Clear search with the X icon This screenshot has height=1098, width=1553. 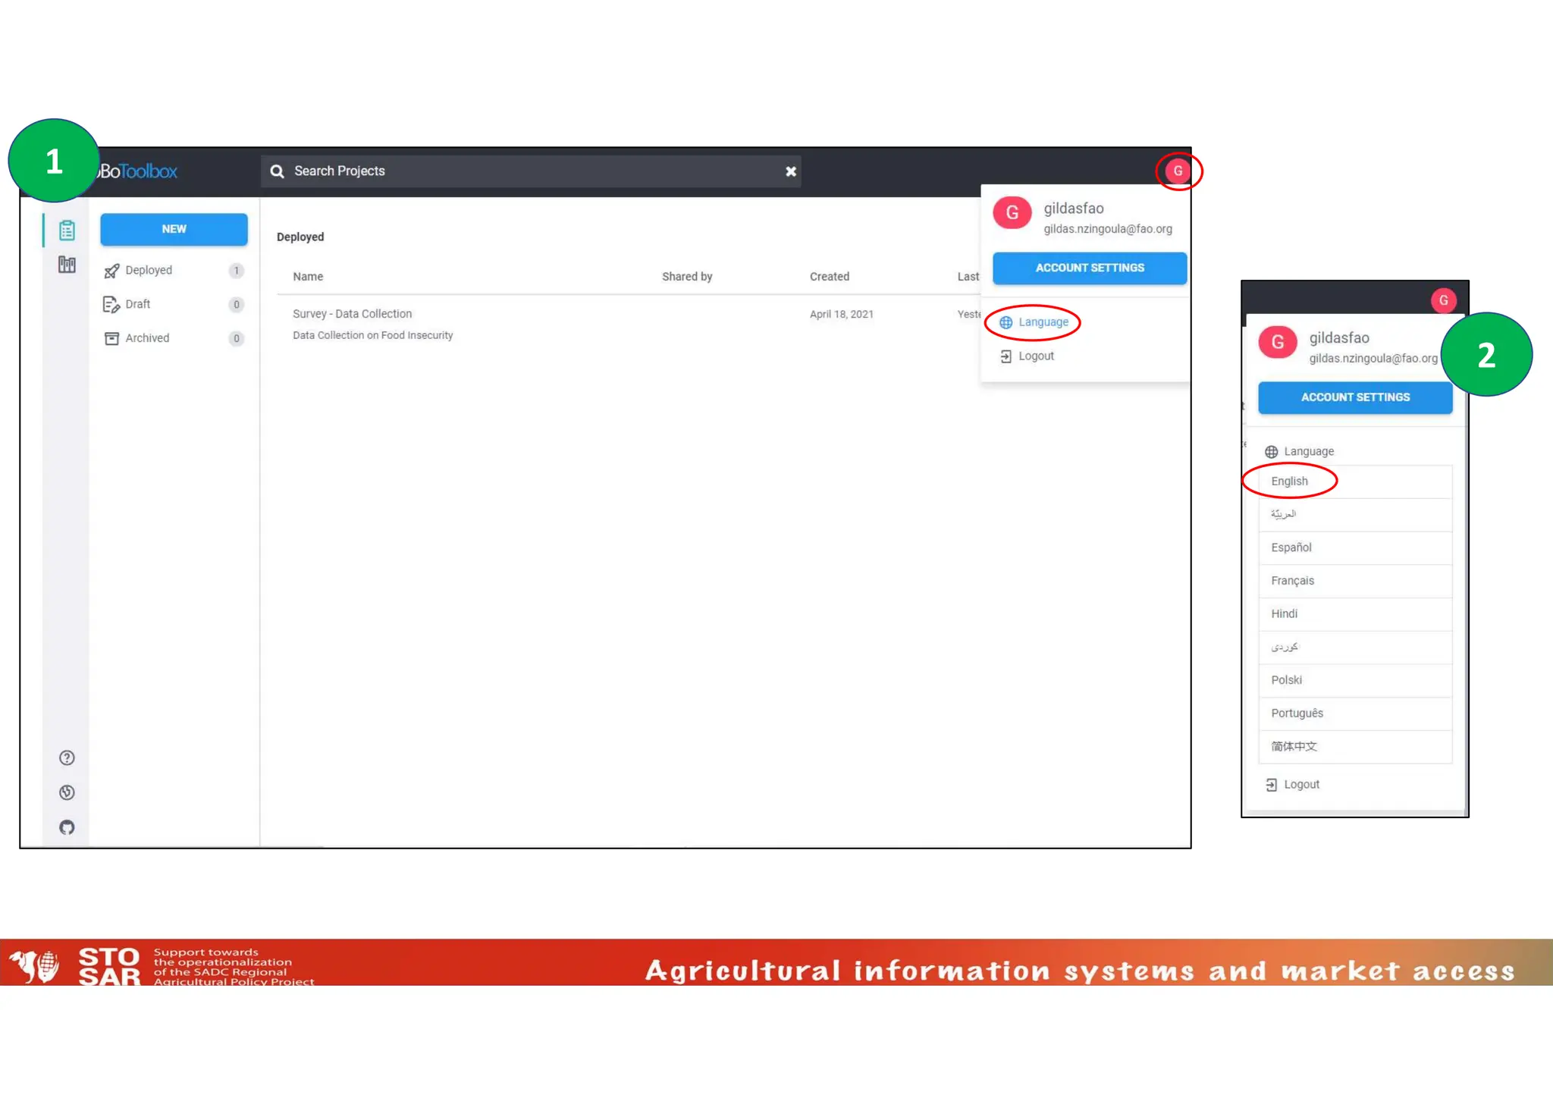[x=790, y=171]
